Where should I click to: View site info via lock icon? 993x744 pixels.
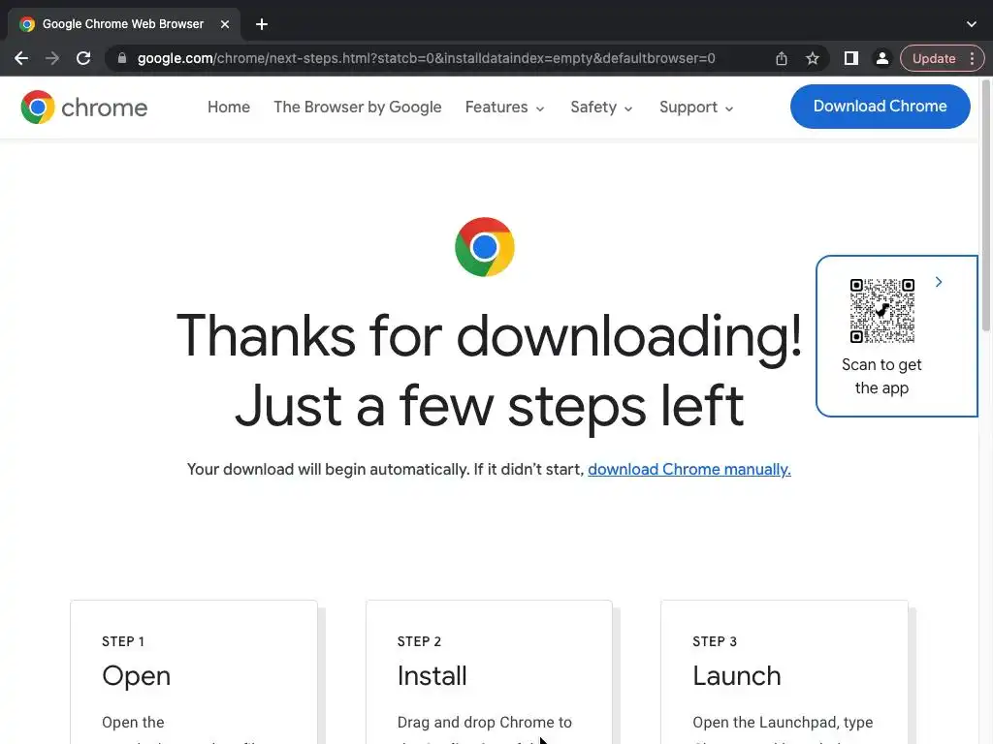(x=122, y=58)
